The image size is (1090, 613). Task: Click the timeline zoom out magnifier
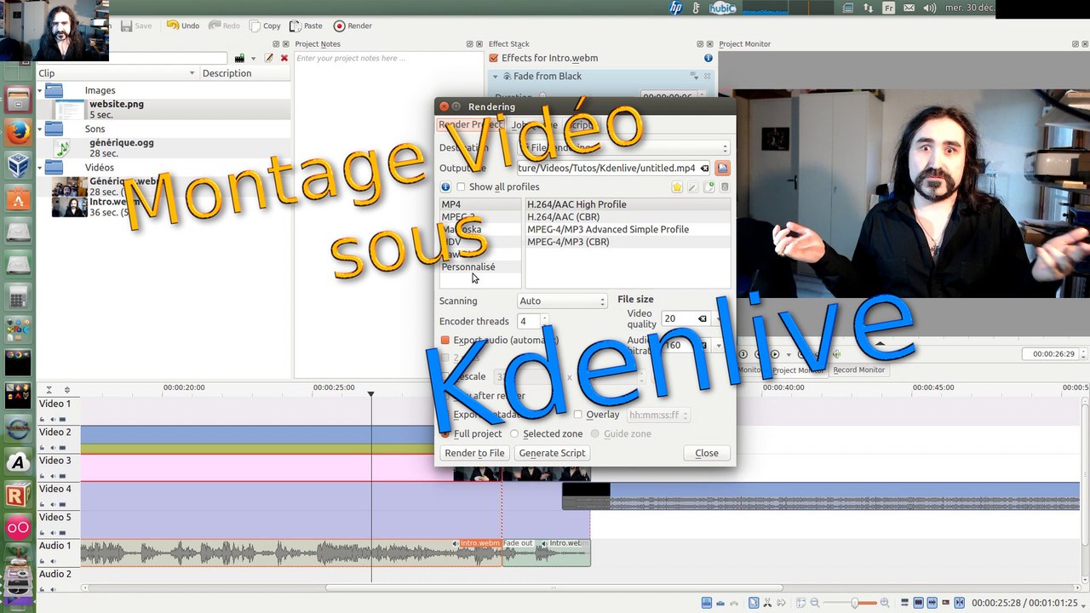[x=815, y=603]
